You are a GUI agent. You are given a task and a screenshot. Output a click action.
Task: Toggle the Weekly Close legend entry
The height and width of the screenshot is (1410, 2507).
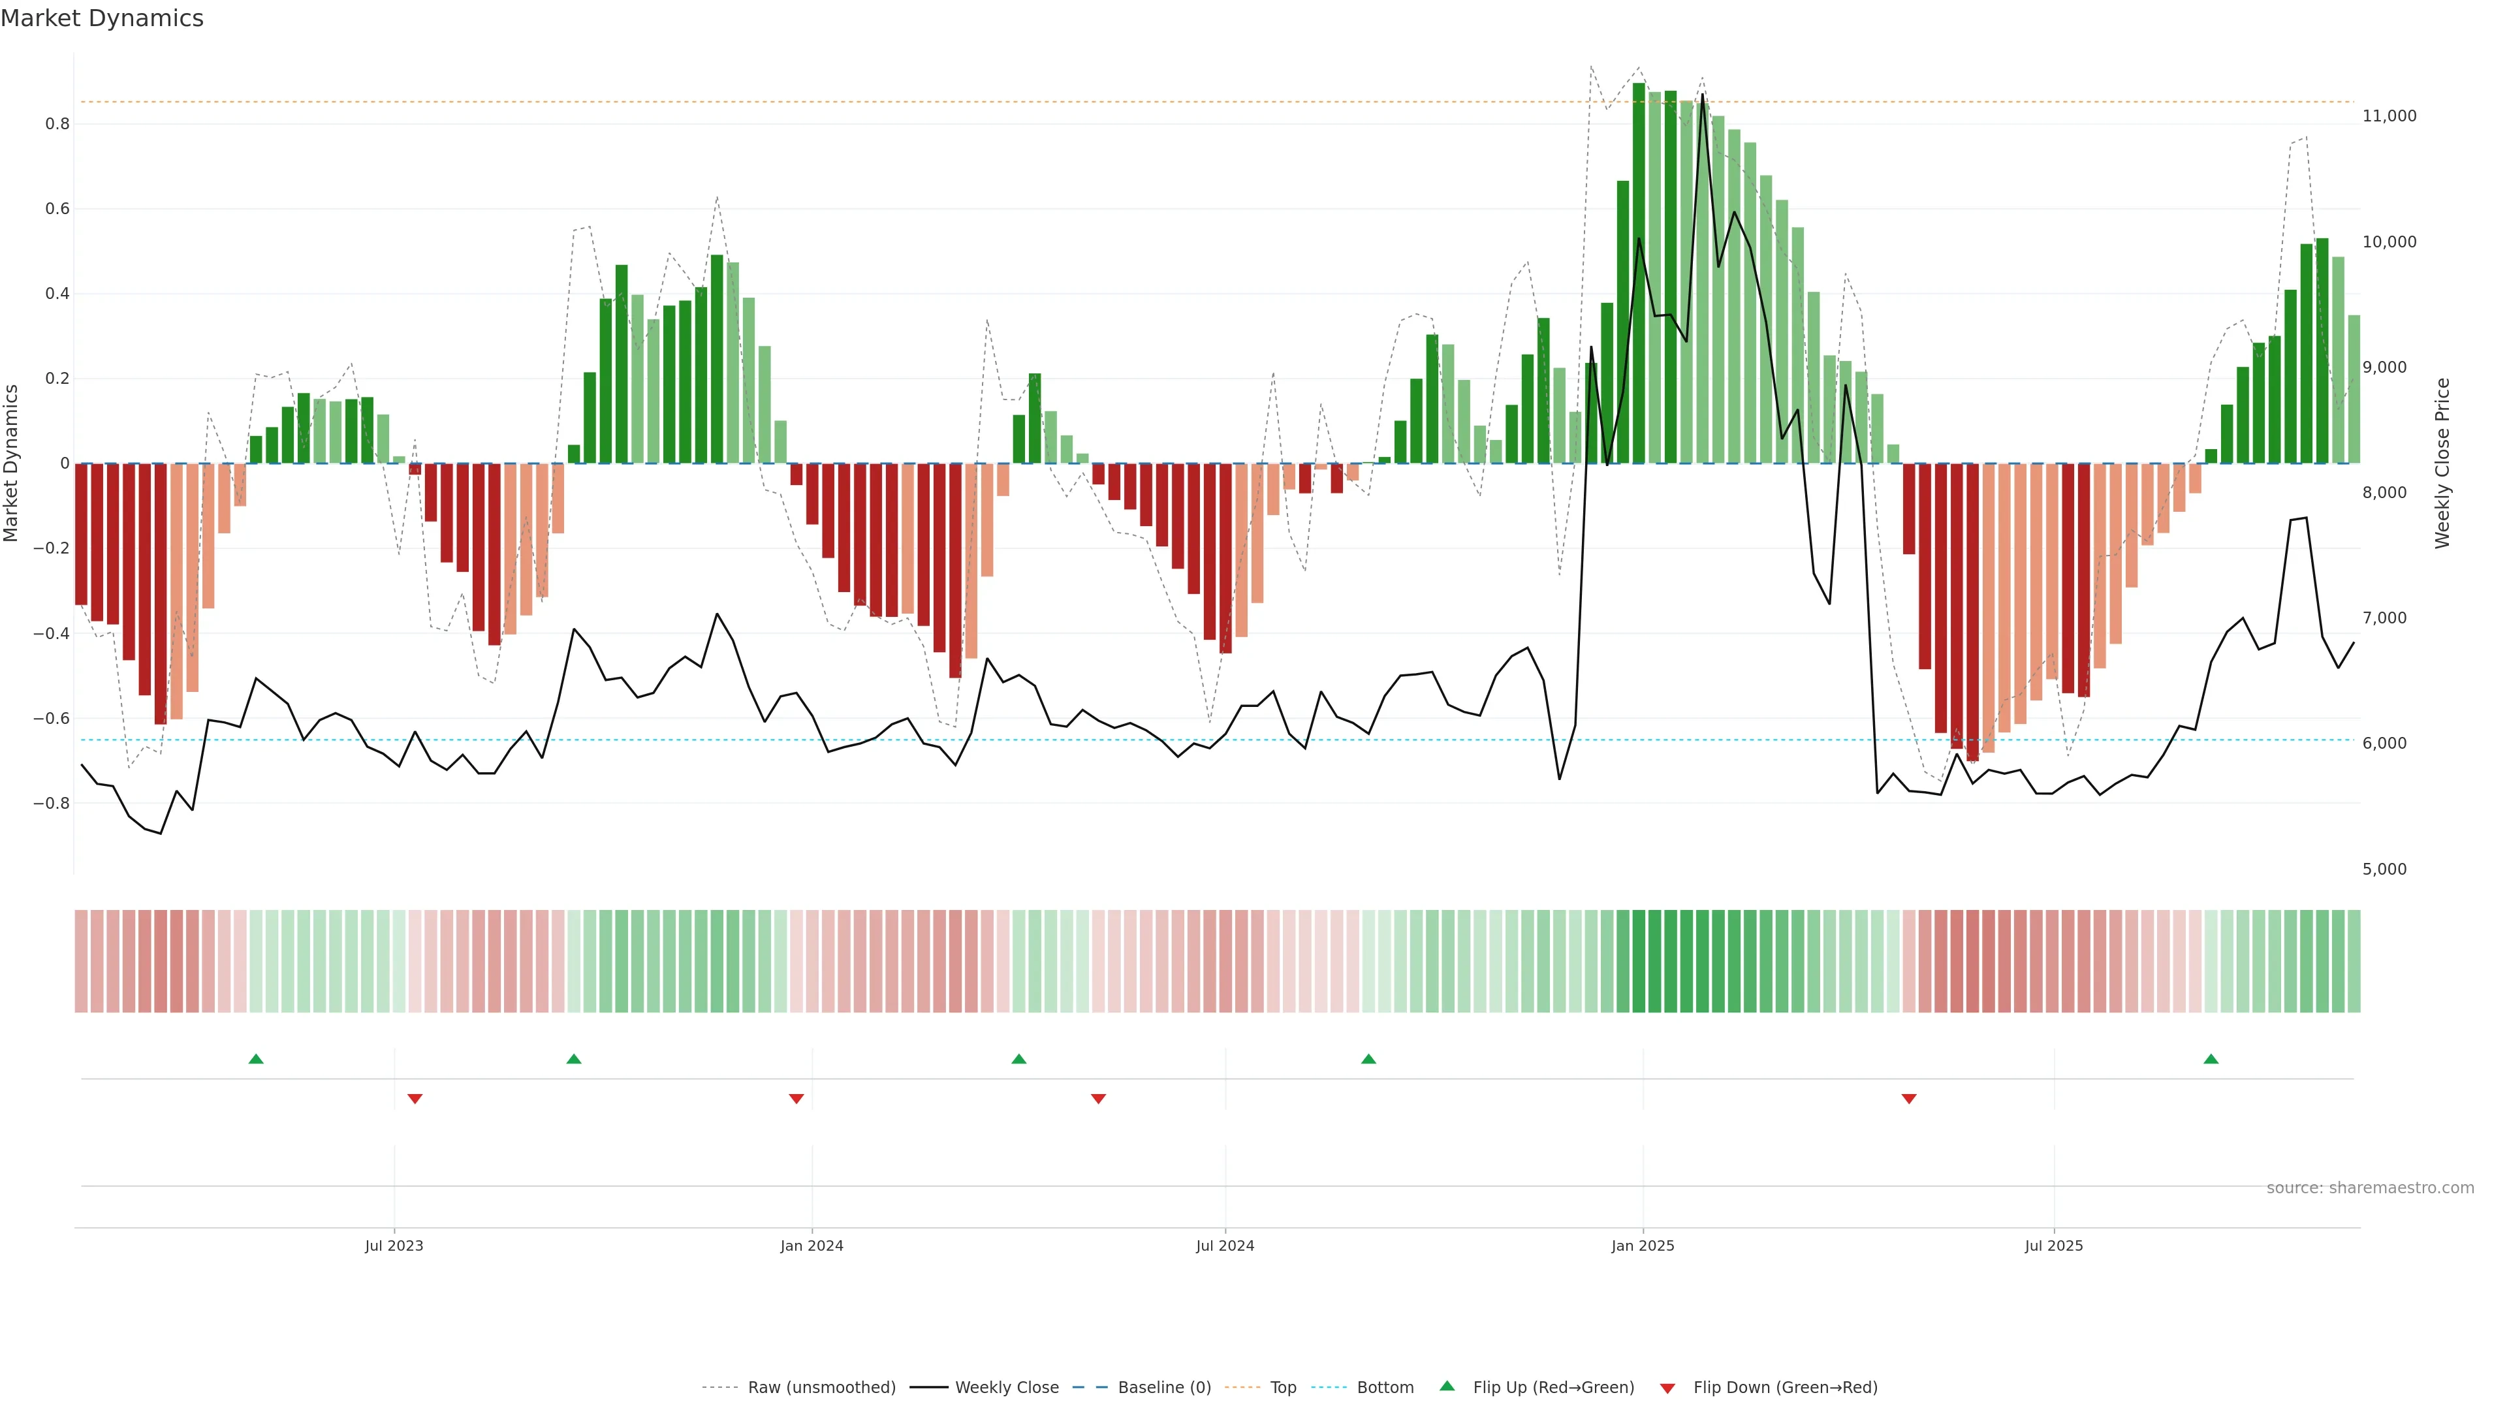pos(1006,1388)
